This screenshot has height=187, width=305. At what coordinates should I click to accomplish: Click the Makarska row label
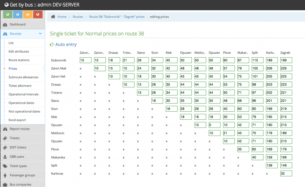58,157
